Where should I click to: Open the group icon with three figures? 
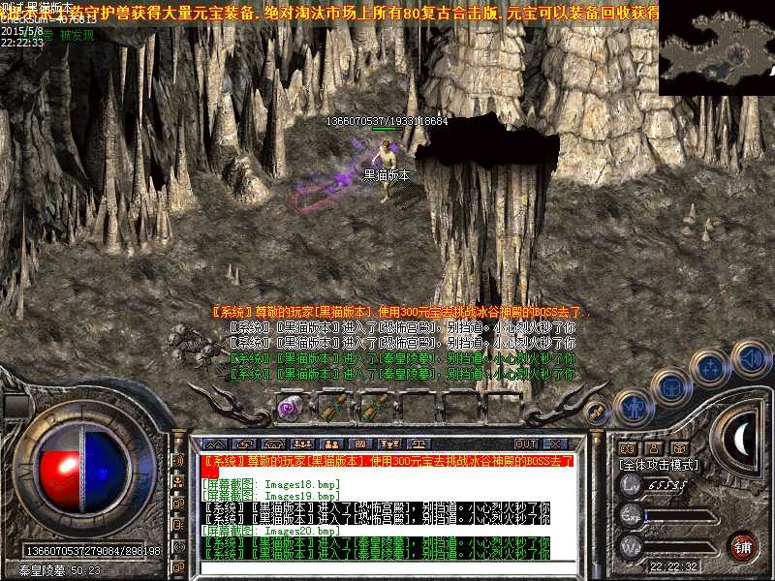click(x=302, y=443)
